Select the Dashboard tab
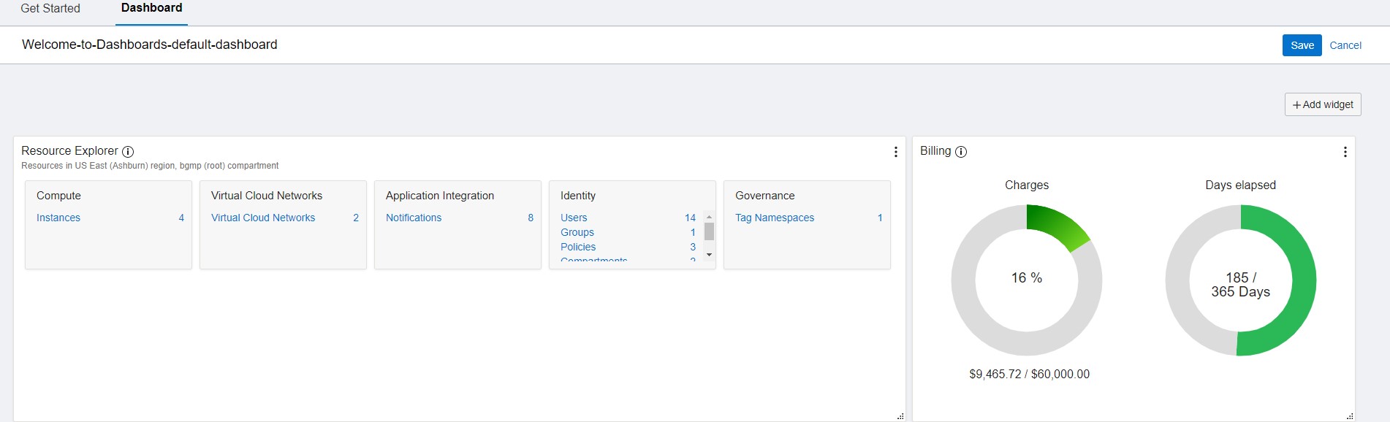 tap(151, 9)
